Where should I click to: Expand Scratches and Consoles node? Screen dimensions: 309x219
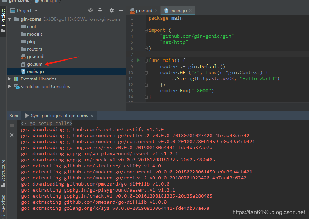click(x=10, y=87)
